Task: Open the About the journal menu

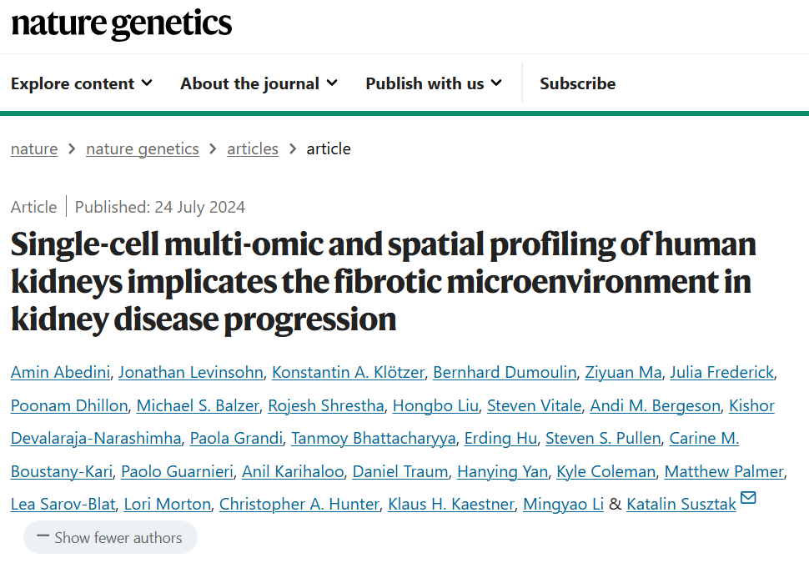Action: 259,83
